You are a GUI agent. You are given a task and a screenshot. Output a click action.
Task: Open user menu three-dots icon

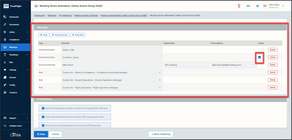pyautogui.click(x=283, y=6)
